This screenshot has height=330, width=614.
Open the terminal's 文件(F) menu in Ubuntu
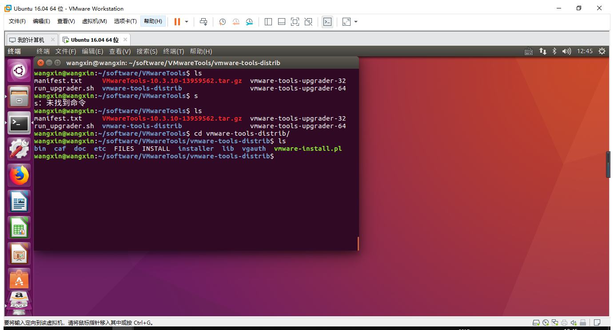point(66,51)
